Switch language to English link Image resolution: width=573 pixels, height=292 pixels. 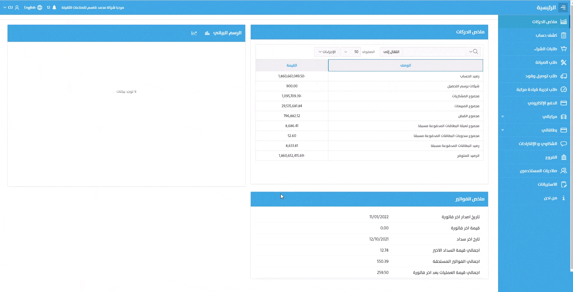click(30, 8)
